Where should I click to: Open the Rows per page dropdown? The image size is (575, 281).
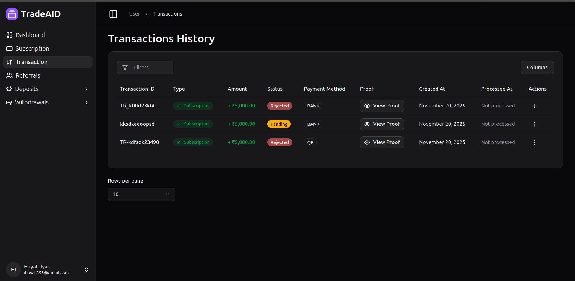141,194
